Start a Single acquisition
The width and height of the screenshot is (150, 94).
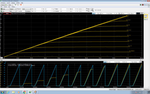[5, 9]
